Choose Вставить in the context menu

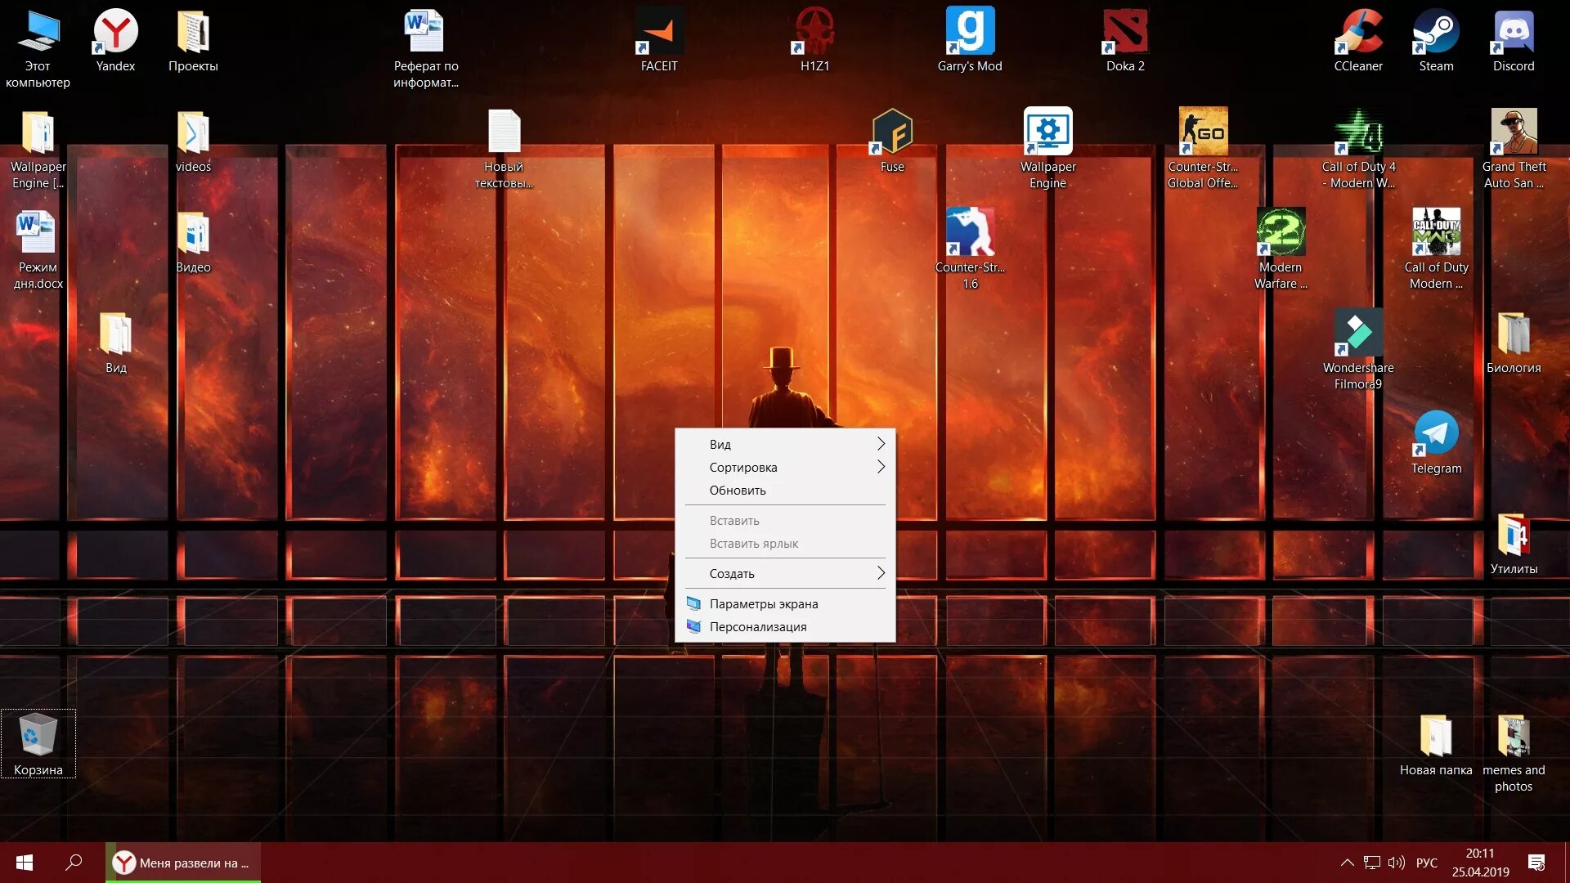[x=785, y=520]
